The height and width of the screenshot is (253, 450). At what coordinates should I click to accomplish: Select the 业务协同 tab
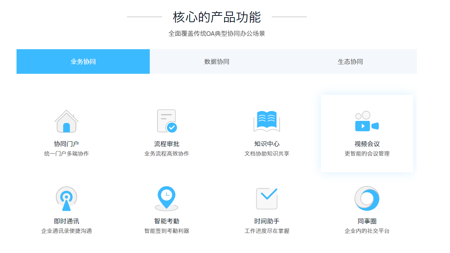click(83, 61)
